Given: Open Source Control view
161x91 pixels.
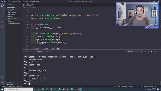Looking at the screenshot, I should coord(2,16).
